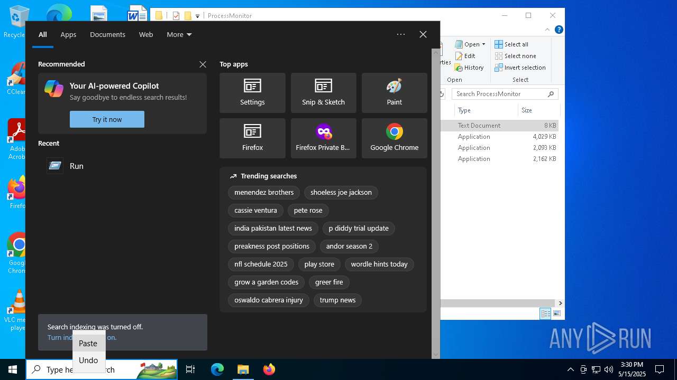This screenshot has height=380, width=677.
Task: Switch to the Apps search tab
Action: tap(68, 34)
